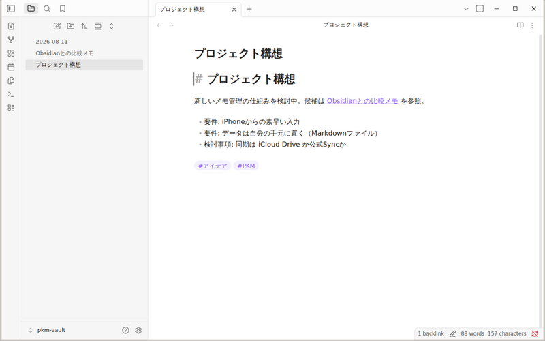This screenshot has width=545, height=341.
Task: Click the editor vertical scrollbar
Action: pos(540,181)
